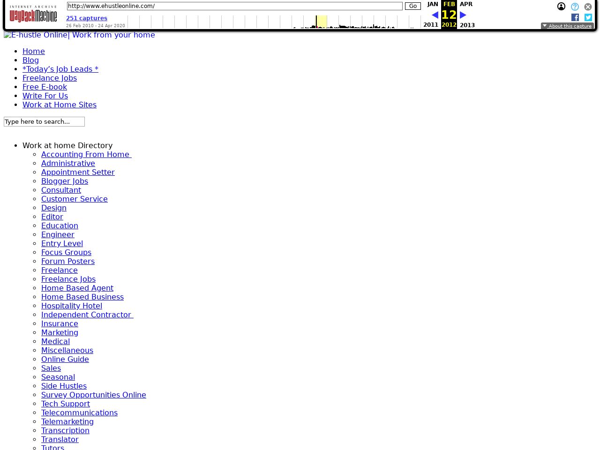Click the Wayback Machine logo
Screen dimensions: 600x450
point(33,15)
